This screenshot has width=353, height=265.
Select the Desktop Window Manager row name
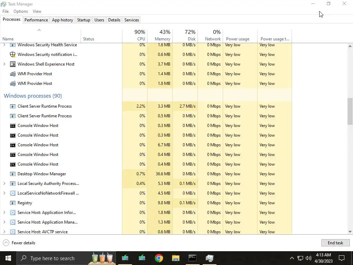point(42,174)
